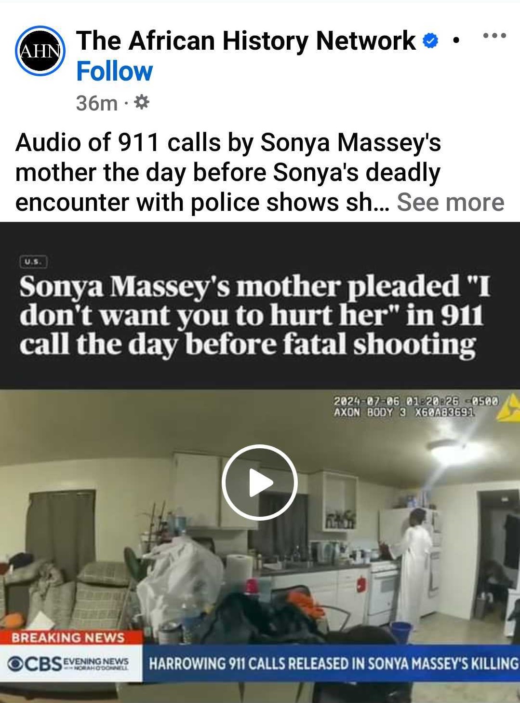The width and height of the screenshot is (520, 703).
Task: Click the harrowing 911 calls ticker headline
Action: coord(333,663)
